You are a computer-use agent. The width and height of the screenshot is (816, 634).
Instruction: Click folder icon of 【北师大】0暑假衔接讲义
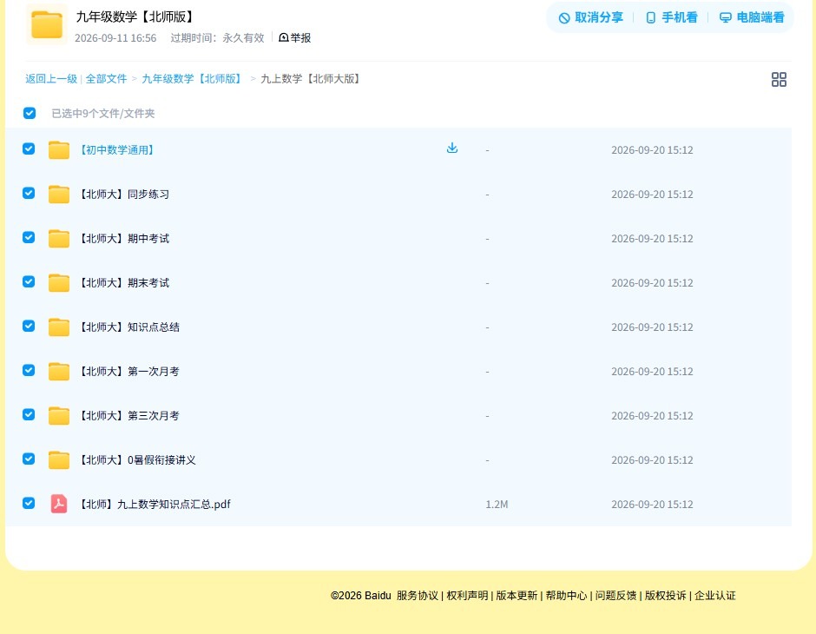(59, 459)
